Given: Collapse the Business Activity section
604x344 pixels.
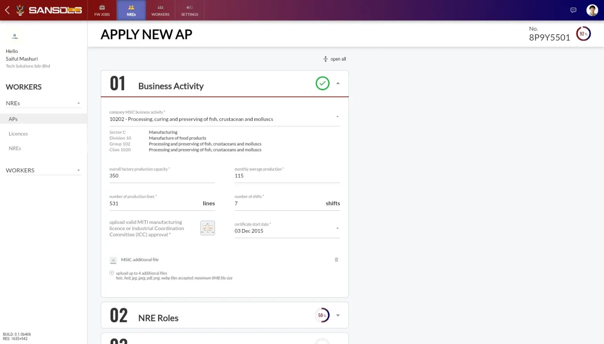Looking at the screenshot, I should click(x=338, y=84).
